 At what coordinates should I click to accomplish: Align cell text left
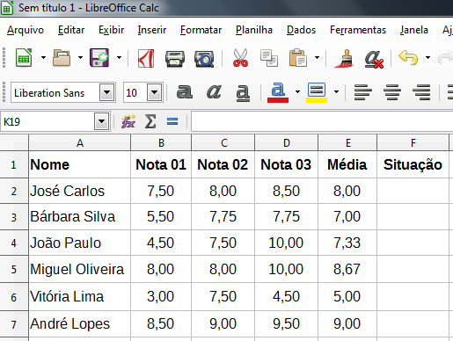(363, 92)
